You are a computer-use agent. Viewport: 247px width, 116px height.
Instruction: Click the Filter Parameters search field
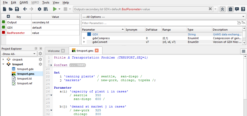(x=159, y=23)
